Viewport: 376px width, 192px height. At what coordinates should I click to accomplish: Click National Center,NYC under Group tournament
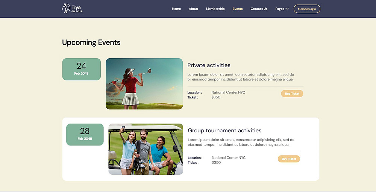coord(229,157)
